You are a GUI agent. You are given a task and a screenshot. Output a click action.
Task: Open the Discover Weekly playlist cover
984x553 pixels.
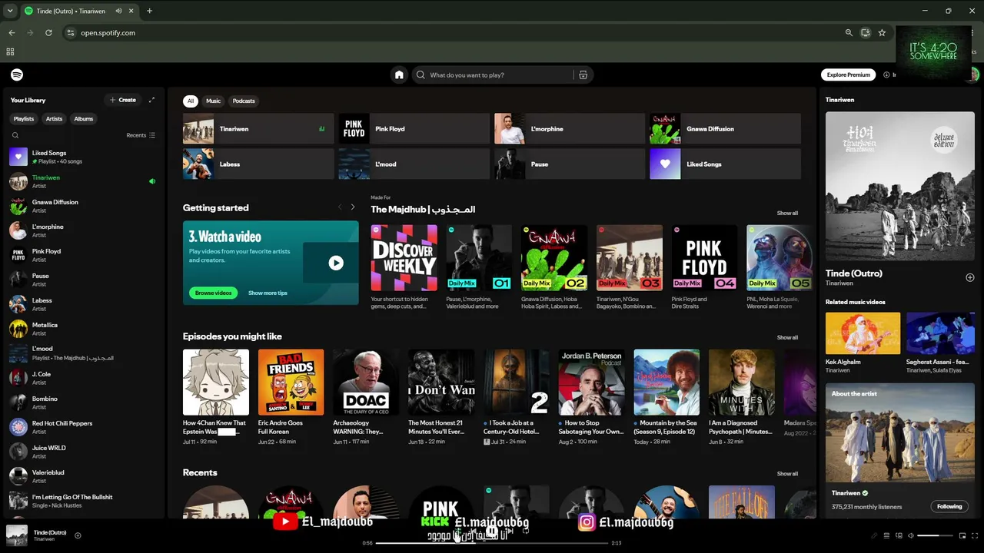[404, 258]
